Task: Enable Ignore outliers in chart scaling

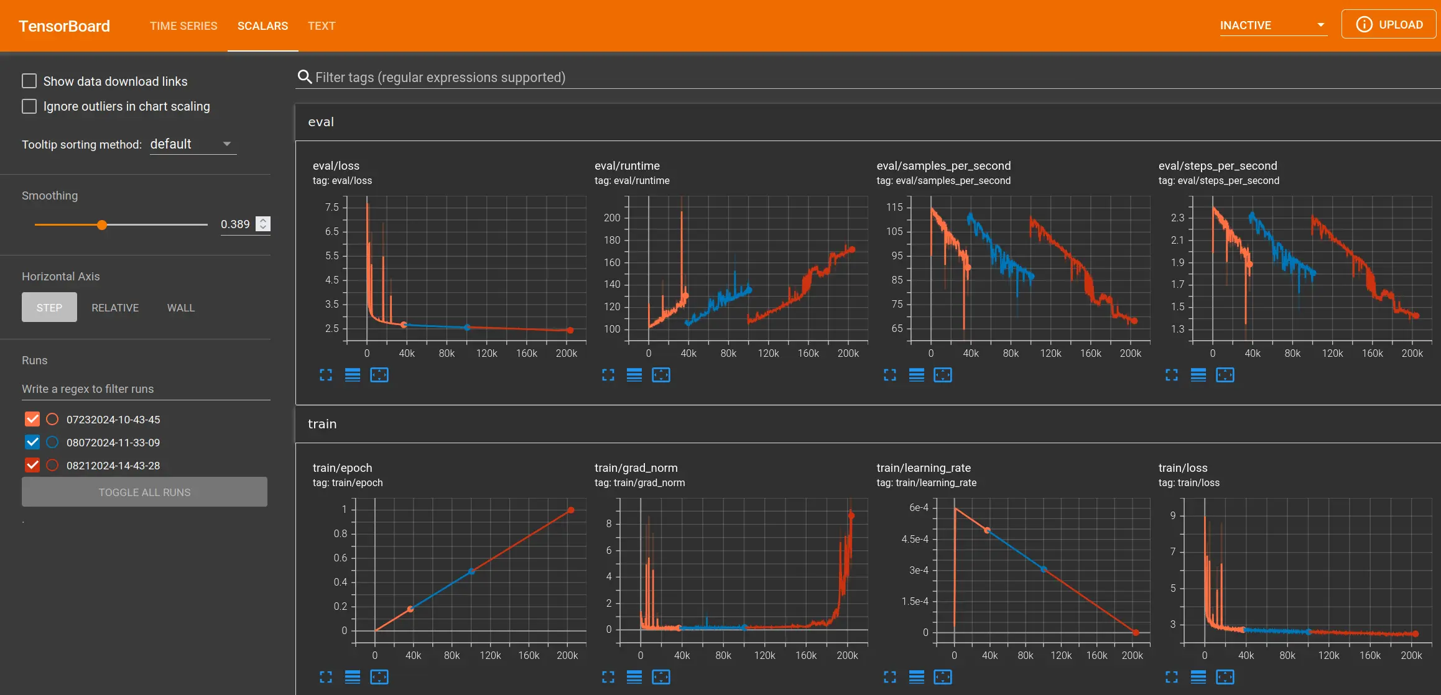Action: click(x=29, y=106)
